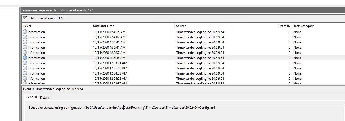The width and height of the screenshot is (345, 121).
Task: Sort events by the Event ID column header
Action: click(x=262, y=26)
